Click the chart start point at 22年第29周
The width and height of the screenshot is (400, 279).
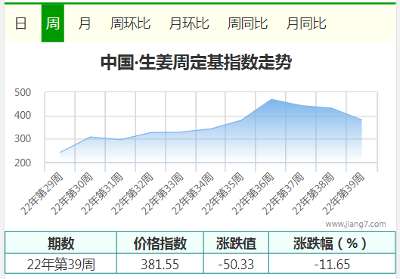pyautogui.click(x=60, y=153)
